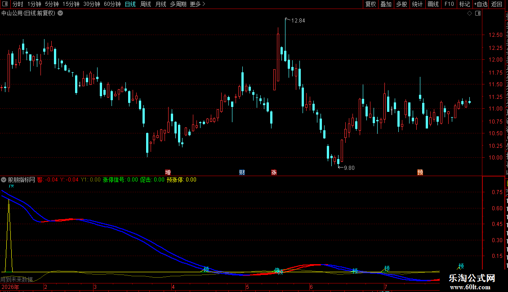This screenshot has width=508, height=292.
Task: Open the 复权 adjustment option
Action: (x=370, y=4)
